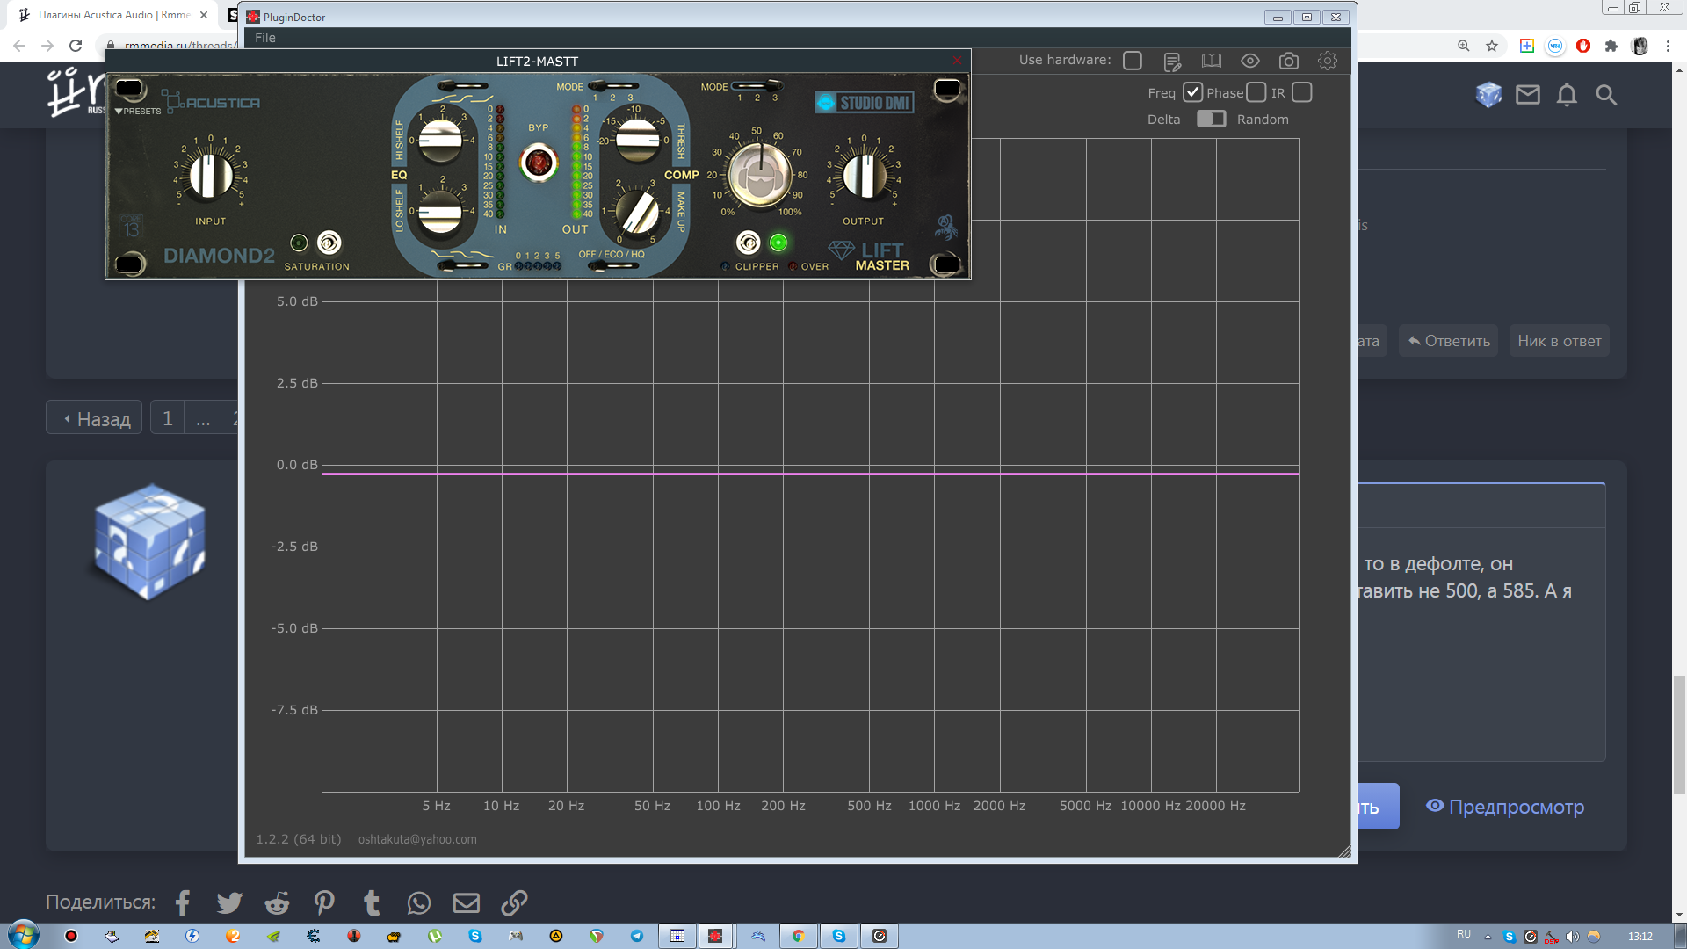The height and width of the screenshot is (949, 1687).
Task: Check the Use hardware checkbox
Action: [x=1133, y=61]
